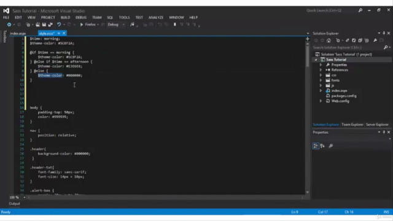This screenshot has height=221, width=393.
Task: Collapse the Sass Tutorial project node
Action: (316, 60)
